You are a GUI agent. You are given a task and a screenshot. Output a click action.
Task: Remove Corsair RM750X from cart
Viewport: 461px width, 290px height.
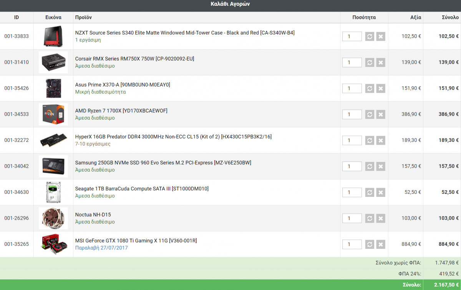coord(381,62)
